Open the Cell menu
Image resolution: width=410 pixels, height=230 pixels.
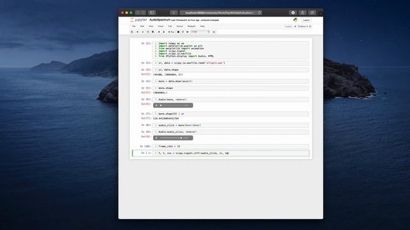pos(170,26)
